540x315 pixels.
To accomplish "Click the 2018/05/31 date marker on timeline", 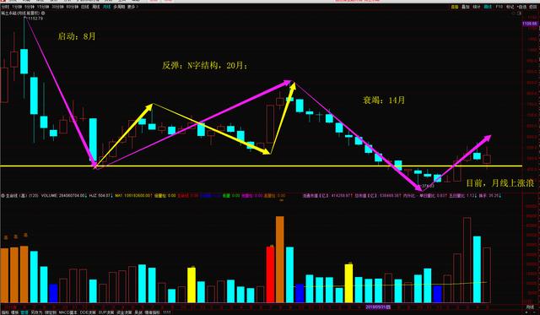I will (x=378, y=307).
